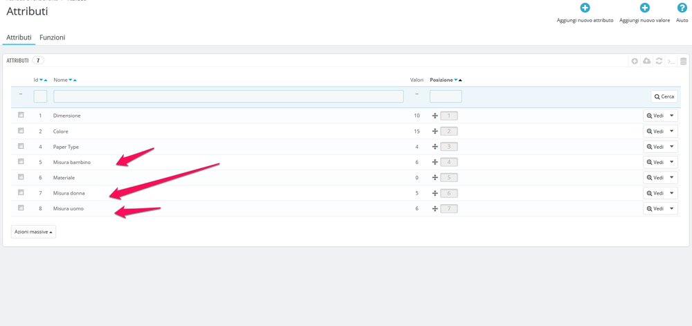Screen dimensions: 692x326
Task: Select the Materiale row checkbox
Action: 21,177
